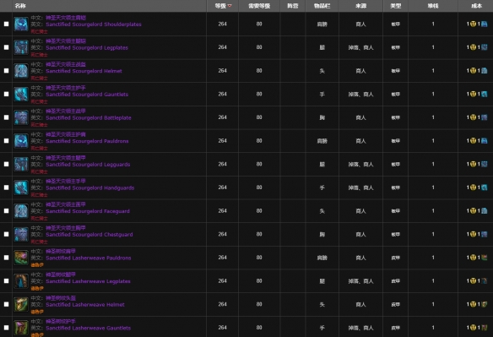Open the Sanctified Scourgelord Pauldrons link
Screen dimensions: 493x337
[x=87, y=141]
